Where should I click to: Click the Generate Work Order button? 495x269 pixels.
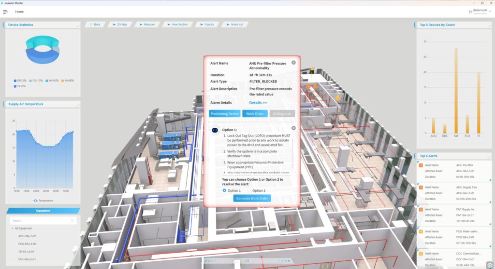tap(252, 198)
